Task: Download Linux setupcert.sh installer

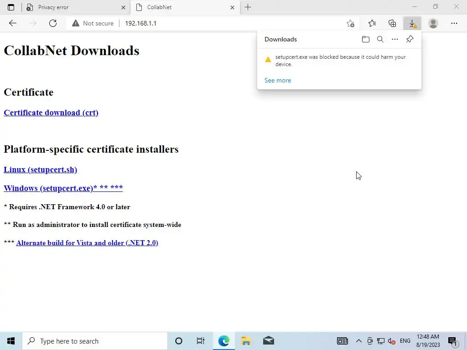Action: click(40, 170)
